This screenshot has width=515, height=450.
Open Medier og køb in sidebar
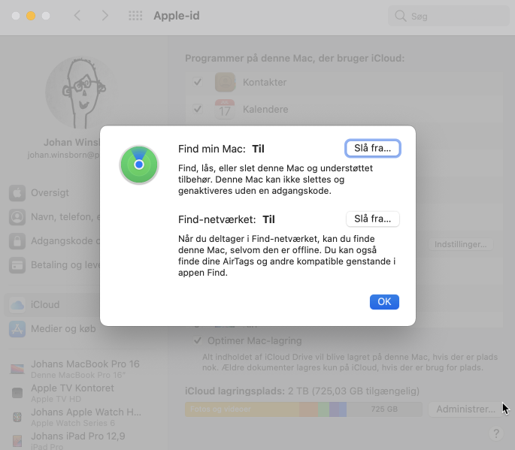tap(53, 329)
